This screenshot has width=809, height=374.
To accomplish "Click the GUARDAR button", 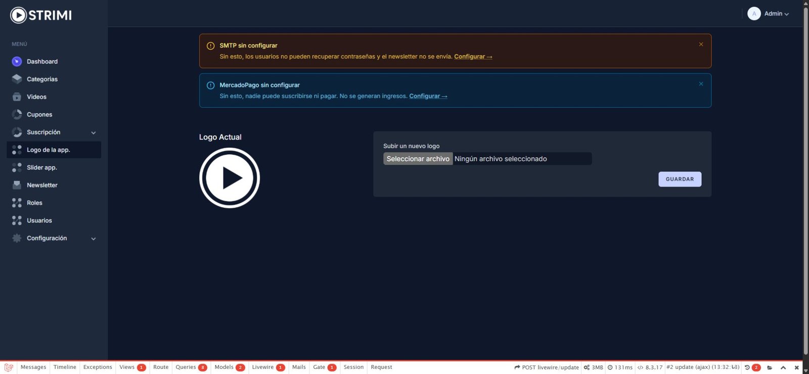I will tap(680, 179).
